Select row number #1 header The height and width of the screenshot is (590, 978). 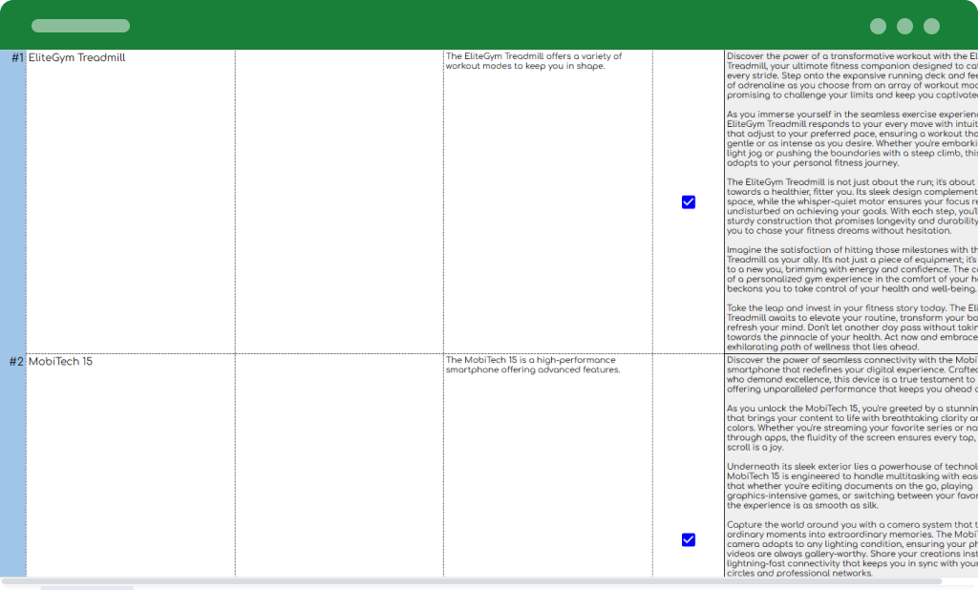[13, 201]
